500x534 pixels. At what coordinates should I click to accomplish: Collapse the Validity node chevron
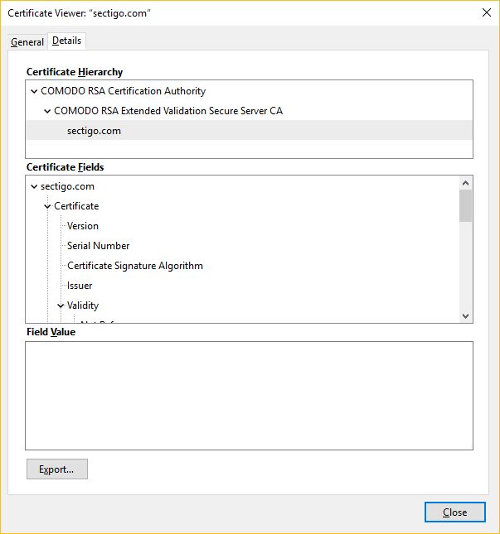(61, 305)
